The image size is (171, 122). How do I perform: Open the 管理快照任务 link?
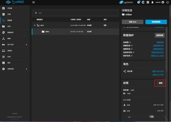tap(158, 46)
